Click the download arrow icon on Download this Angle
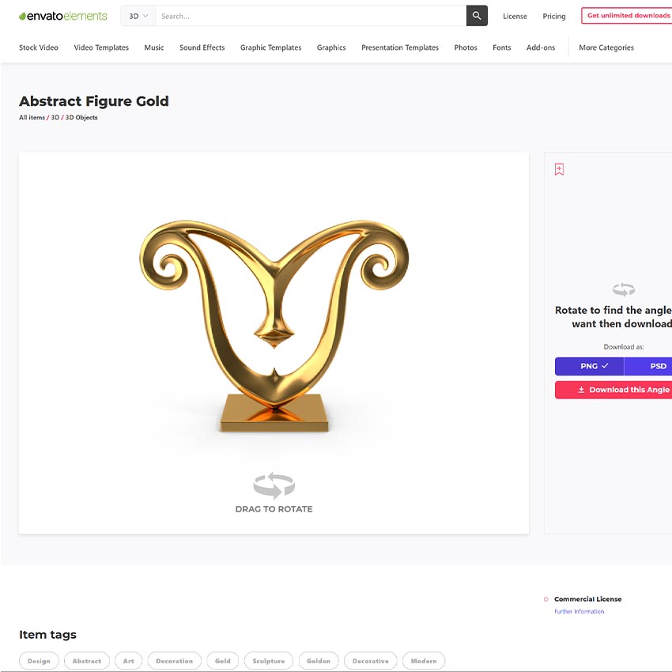The image size is (672, 672). tap(581, 390)
